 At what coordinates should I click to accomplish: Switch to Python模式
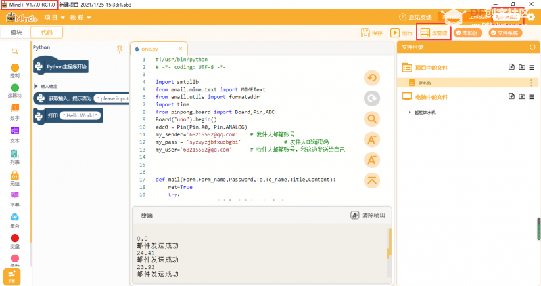tap(506, 17)
